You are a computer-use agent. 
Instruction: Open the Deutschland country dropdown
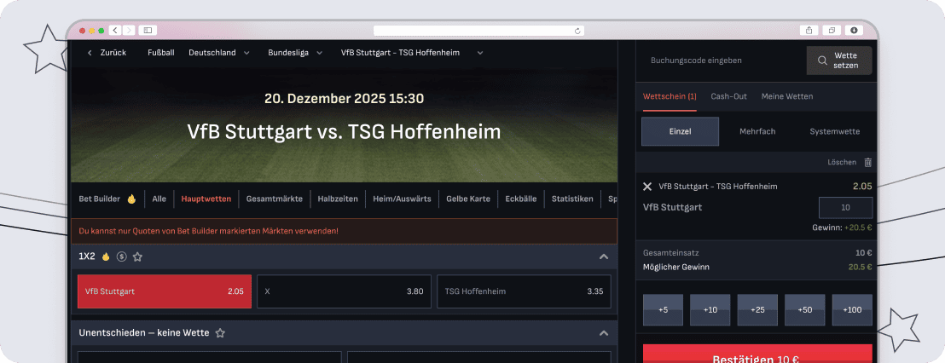[x=219, y=53]
